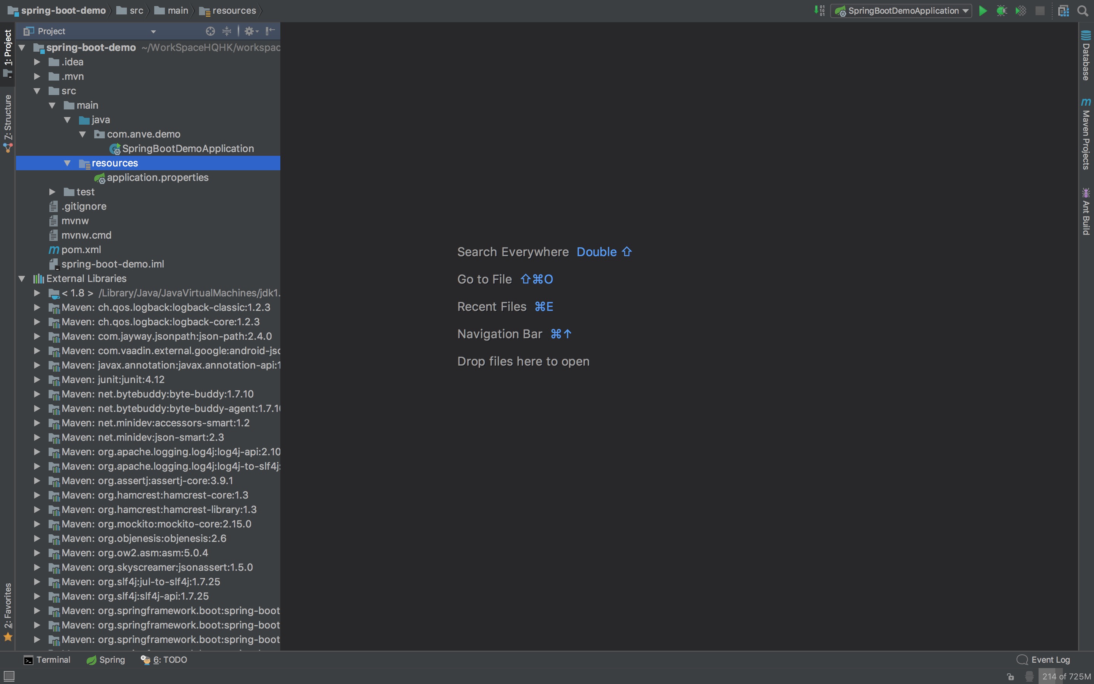Collapse the java folder arrow
The width and height of the screenshot is (1094, 684).
click(67, 120)
